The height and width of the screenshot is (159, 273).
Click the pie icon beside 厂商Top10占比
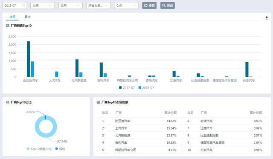coord(8,102)
